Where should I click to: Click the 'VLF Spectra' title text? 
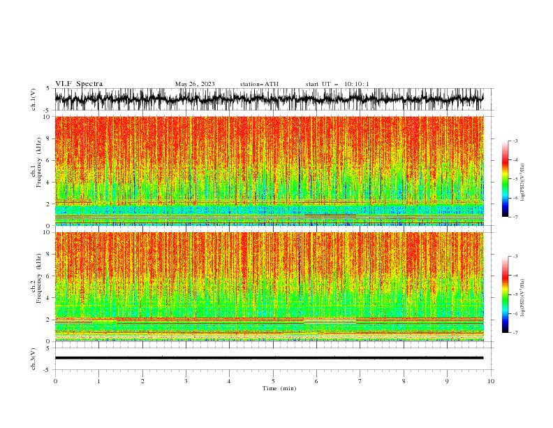coord(79,84)
